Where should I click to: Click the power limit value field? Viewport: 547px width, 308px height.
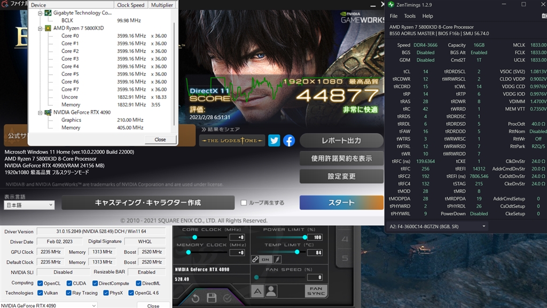(x=315, y=237)
